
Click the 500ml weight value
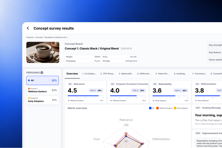(x=97, y=57)
